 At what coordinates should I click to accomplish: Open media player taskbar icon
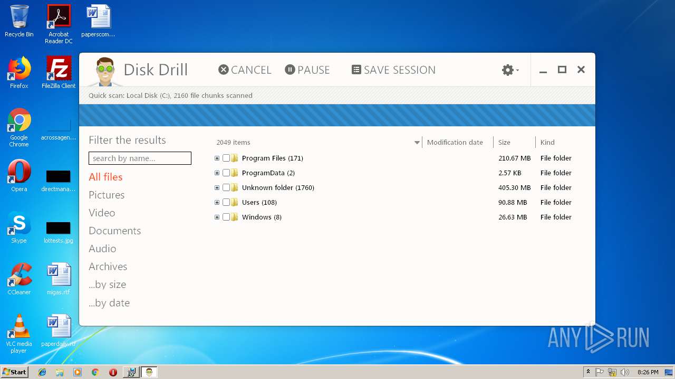(x=78, y=372)
